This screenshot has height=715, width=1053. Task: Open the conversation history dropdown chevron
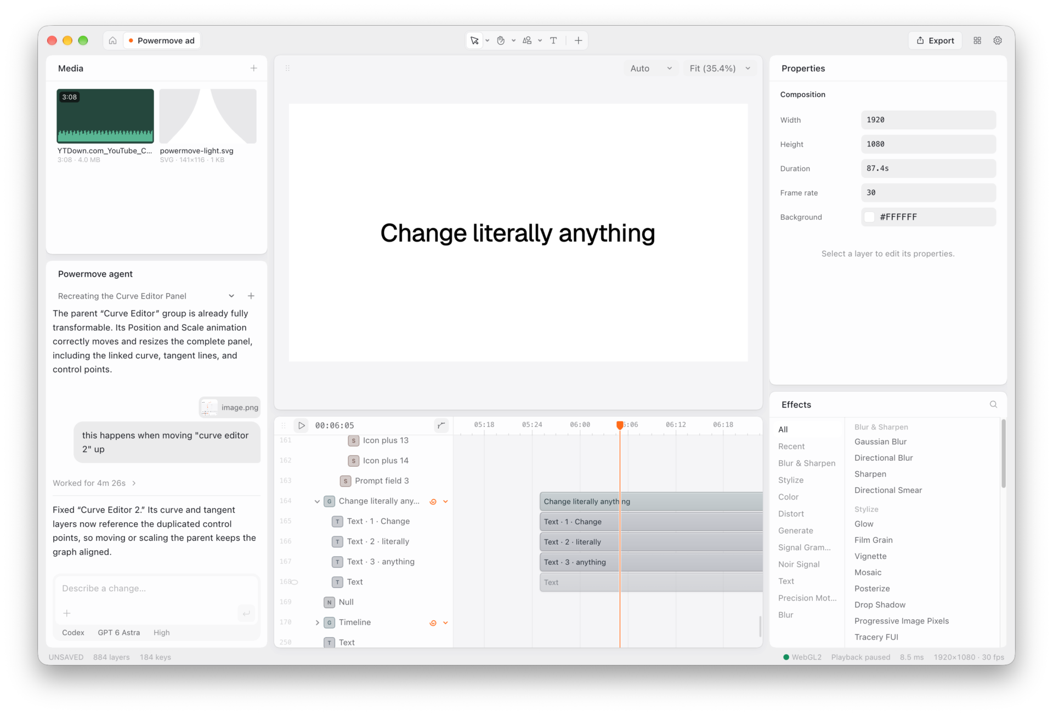point(231,296)
